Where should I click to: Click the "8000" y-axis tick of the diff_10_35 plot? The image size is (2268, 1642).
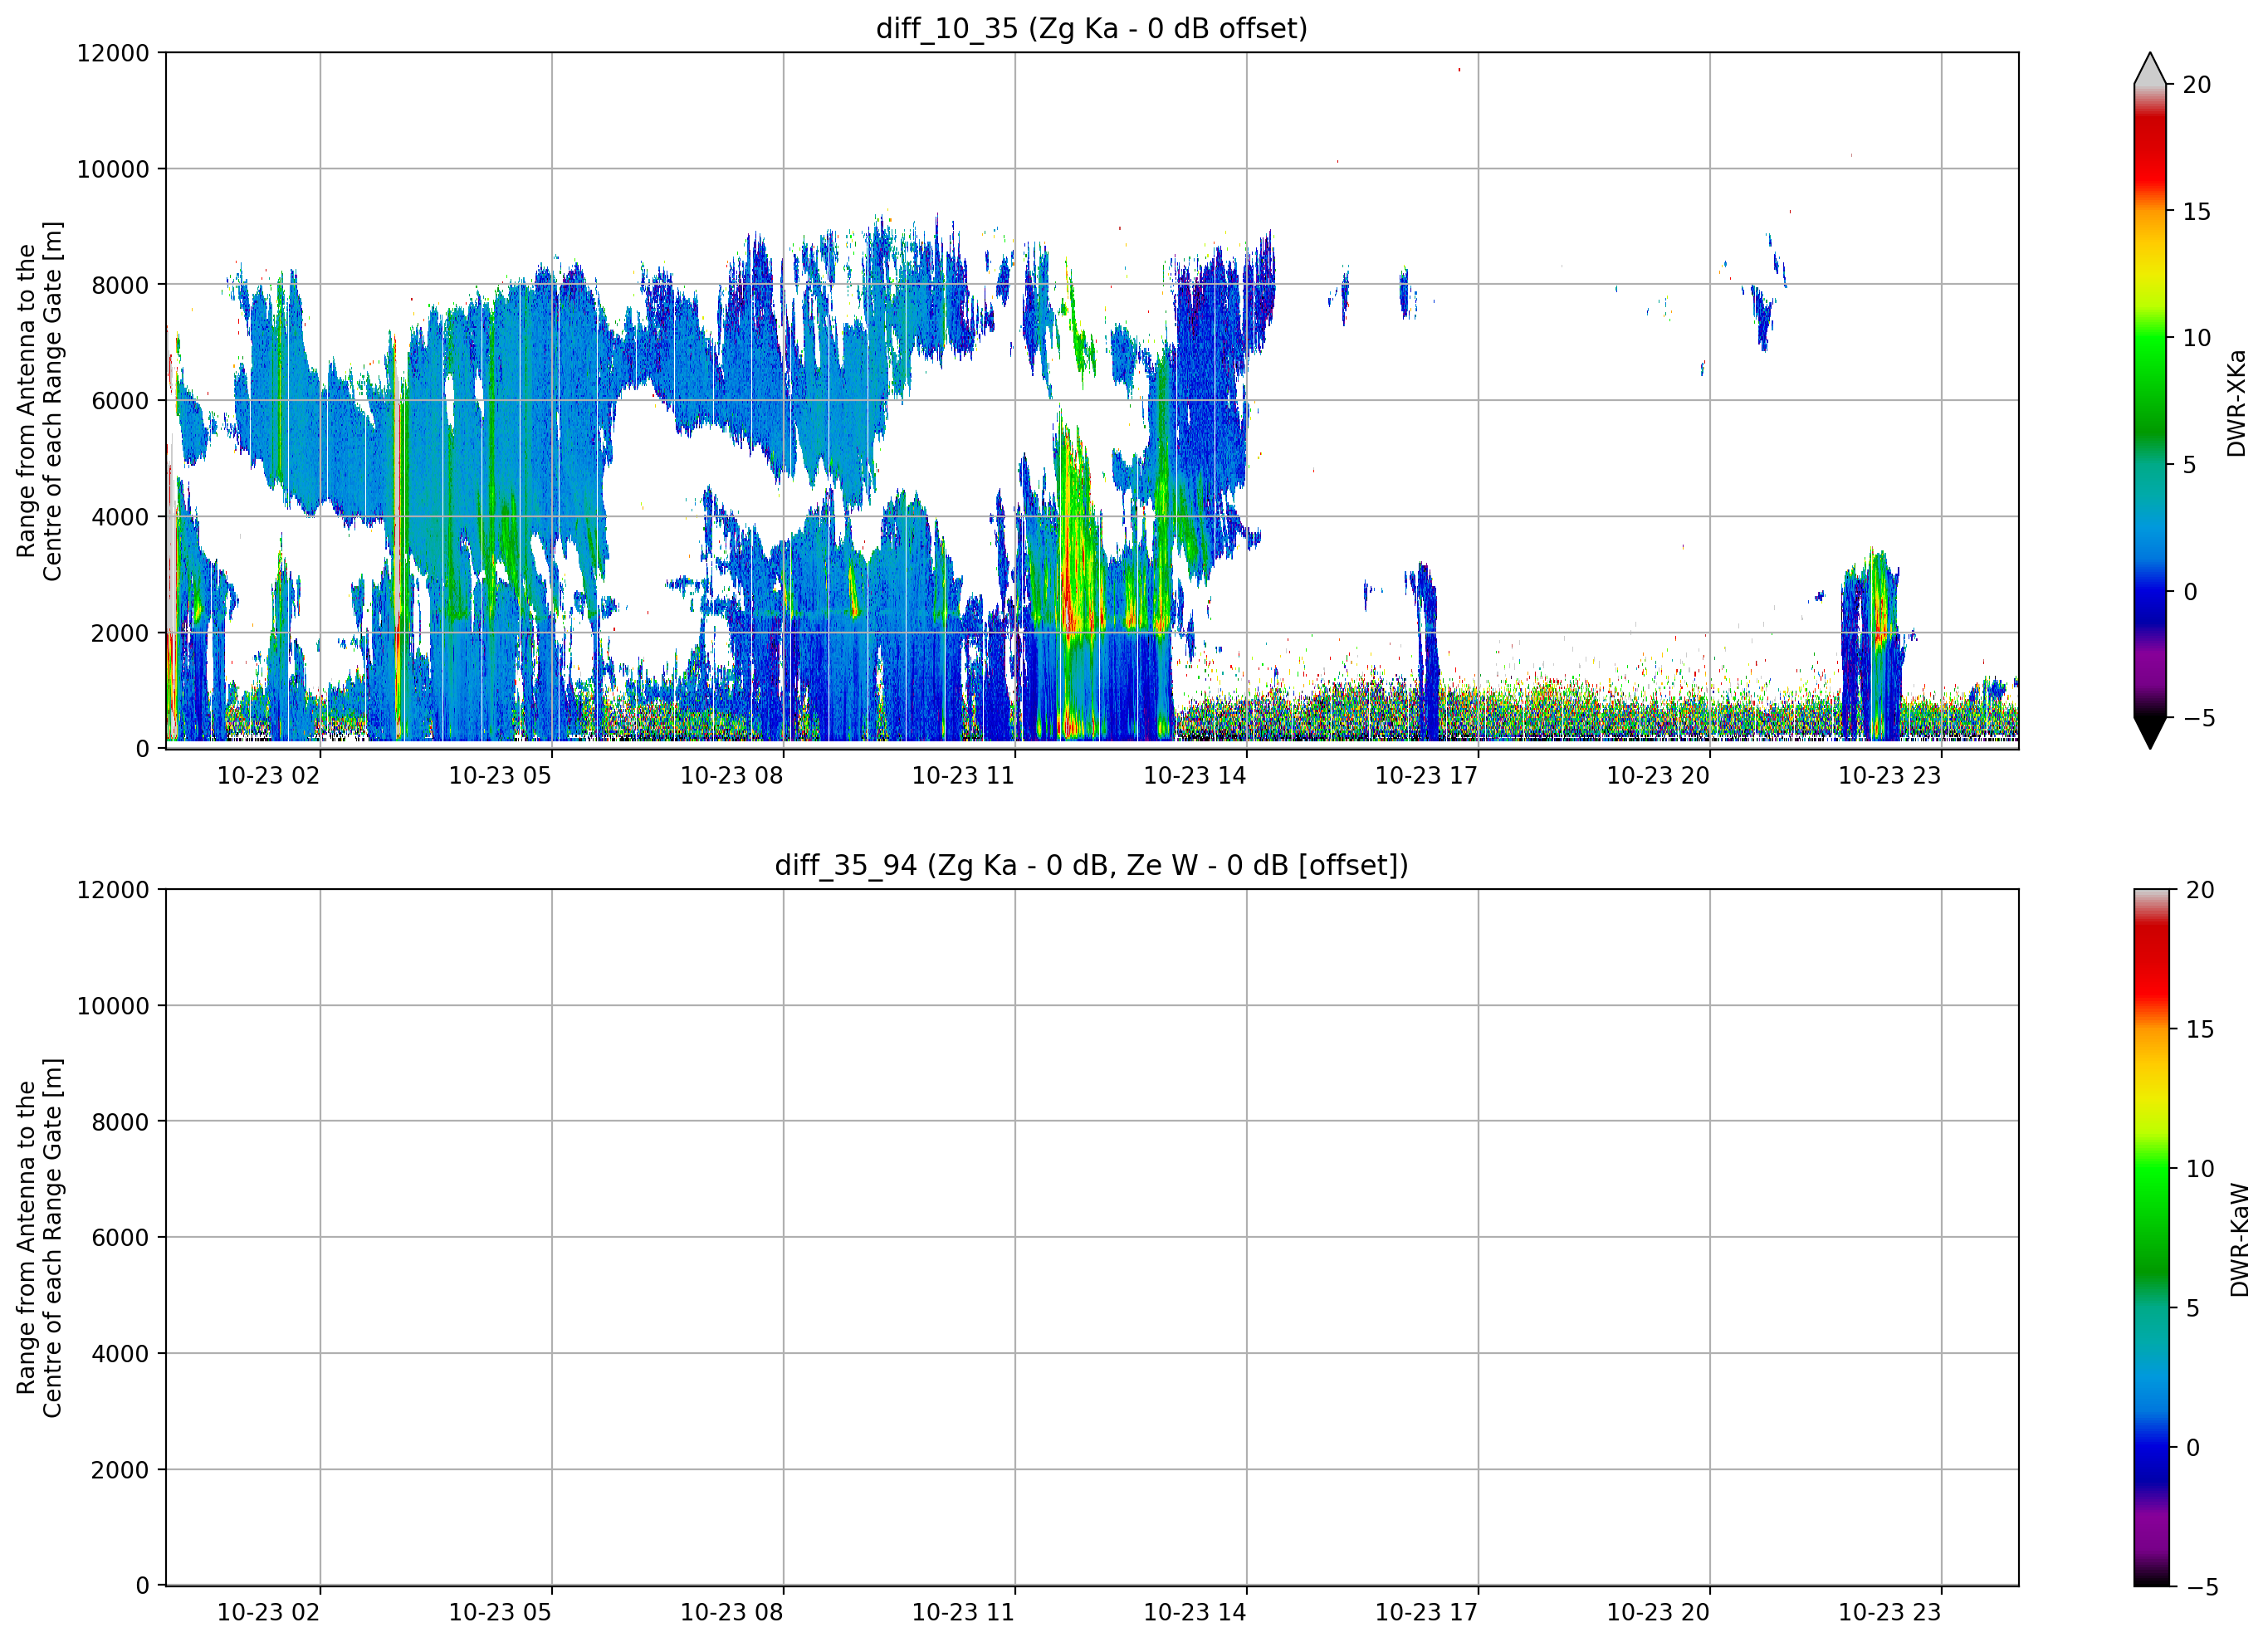[x=120, y=285]
